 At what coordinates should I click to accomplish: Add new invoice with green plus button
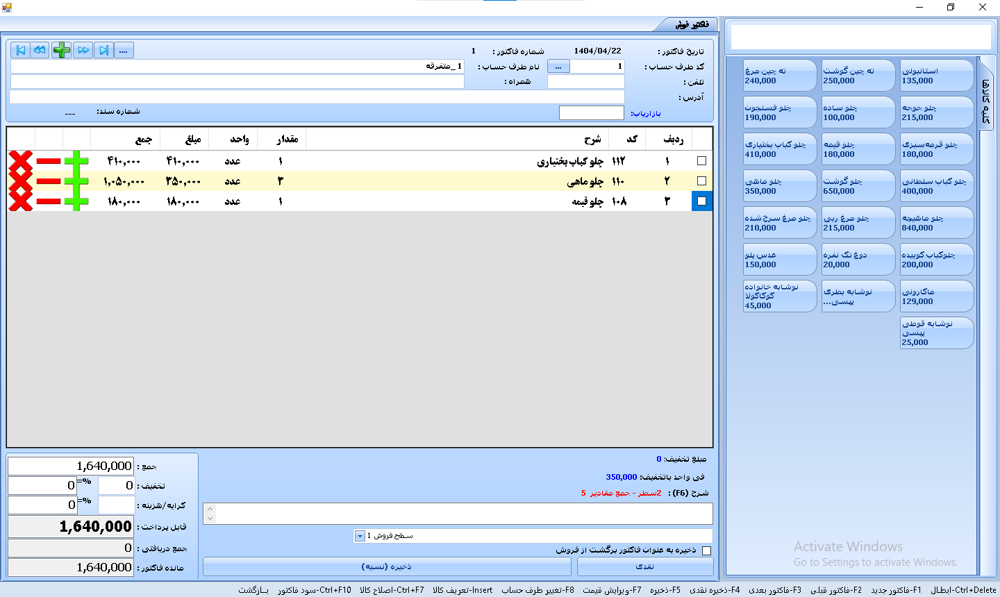tap(62, 50)
